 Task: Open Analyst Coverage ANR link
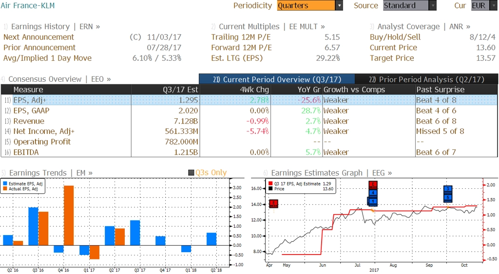423,27
